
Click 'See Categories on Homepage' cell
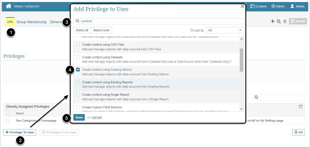(x=36, y=120)
